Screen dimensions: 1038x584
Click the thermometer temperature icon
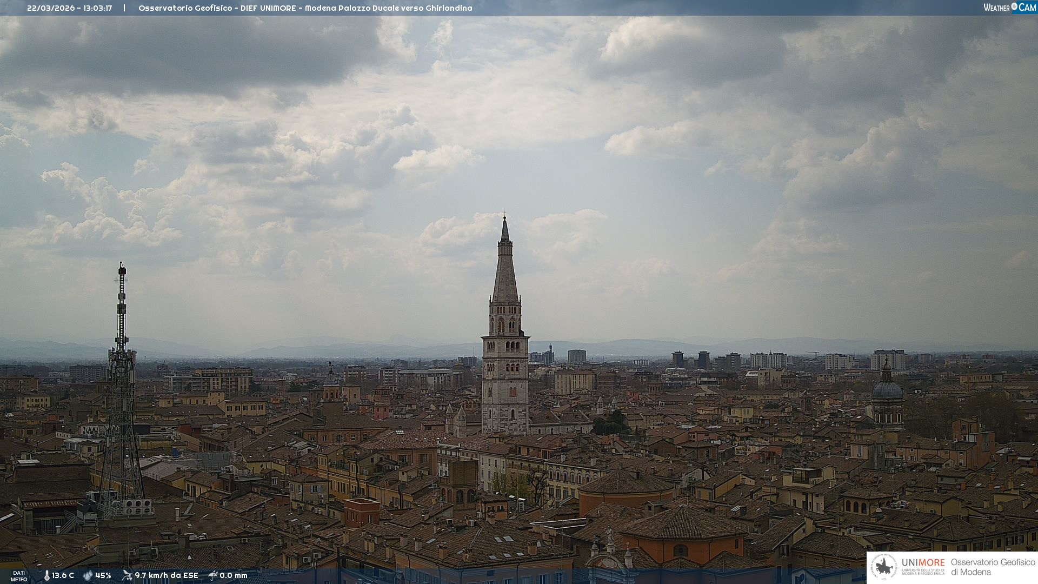(46, 575)
